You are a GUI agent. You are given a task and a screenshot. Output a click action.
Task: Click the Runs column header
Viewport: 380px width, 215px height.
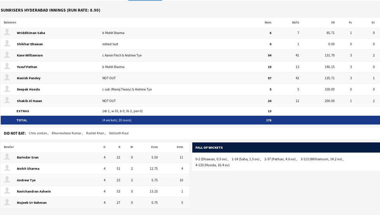(x=268, y=22)
